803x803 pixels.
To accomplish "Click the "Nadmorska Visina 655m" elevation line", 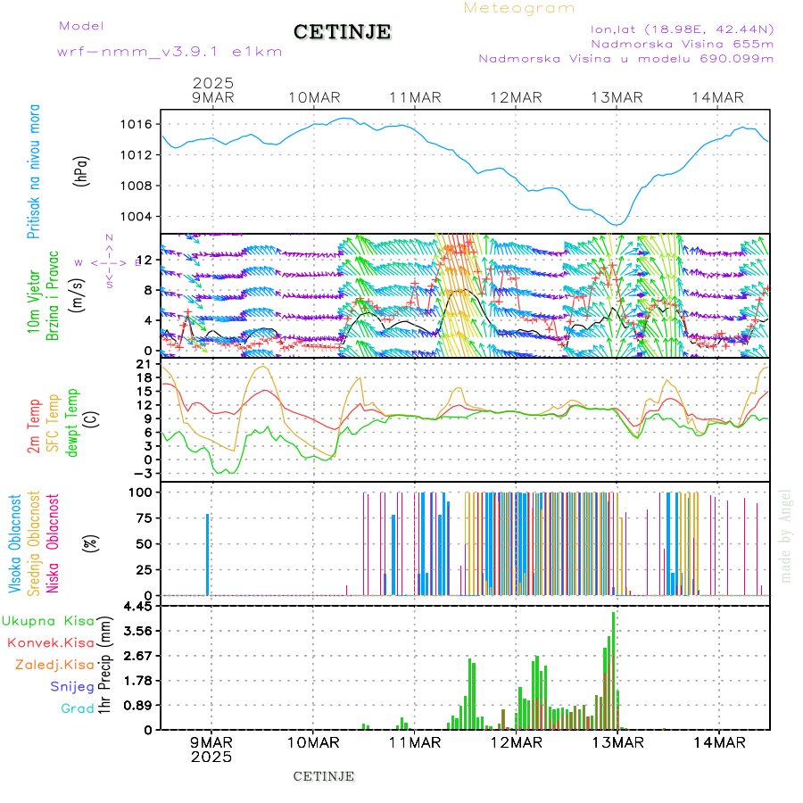I will click(x=683, y=44).
